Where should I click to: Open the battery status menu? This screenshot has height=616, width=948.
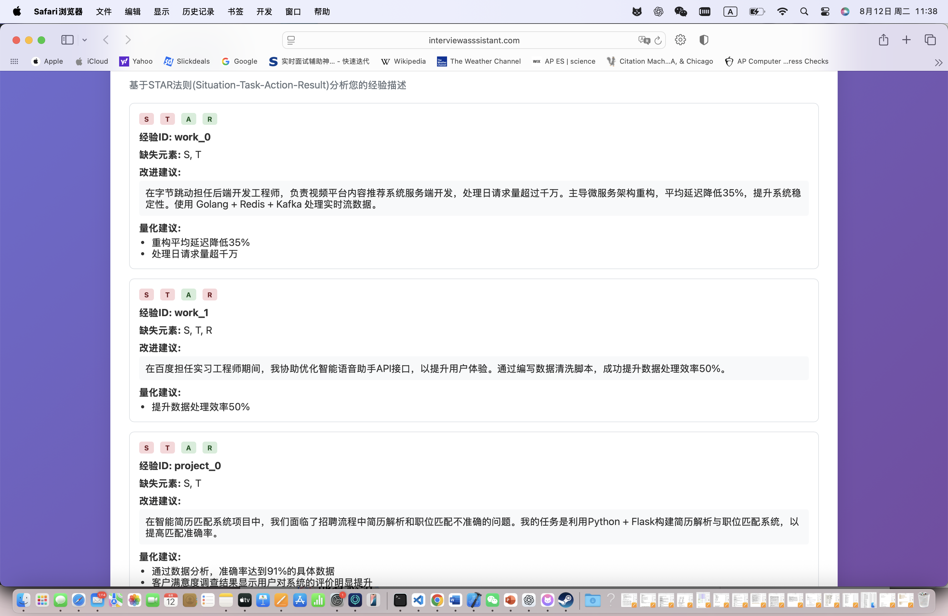pos(756,12)
